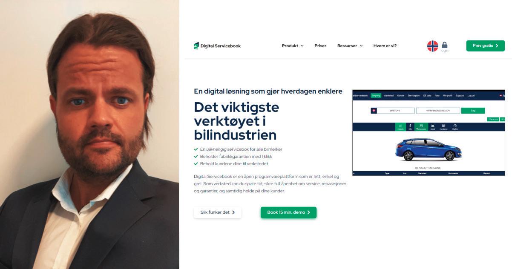Click the Gjeld icon in the demo toolbar
The height and width of the screenshot is (269, 512).
(432, 127)
